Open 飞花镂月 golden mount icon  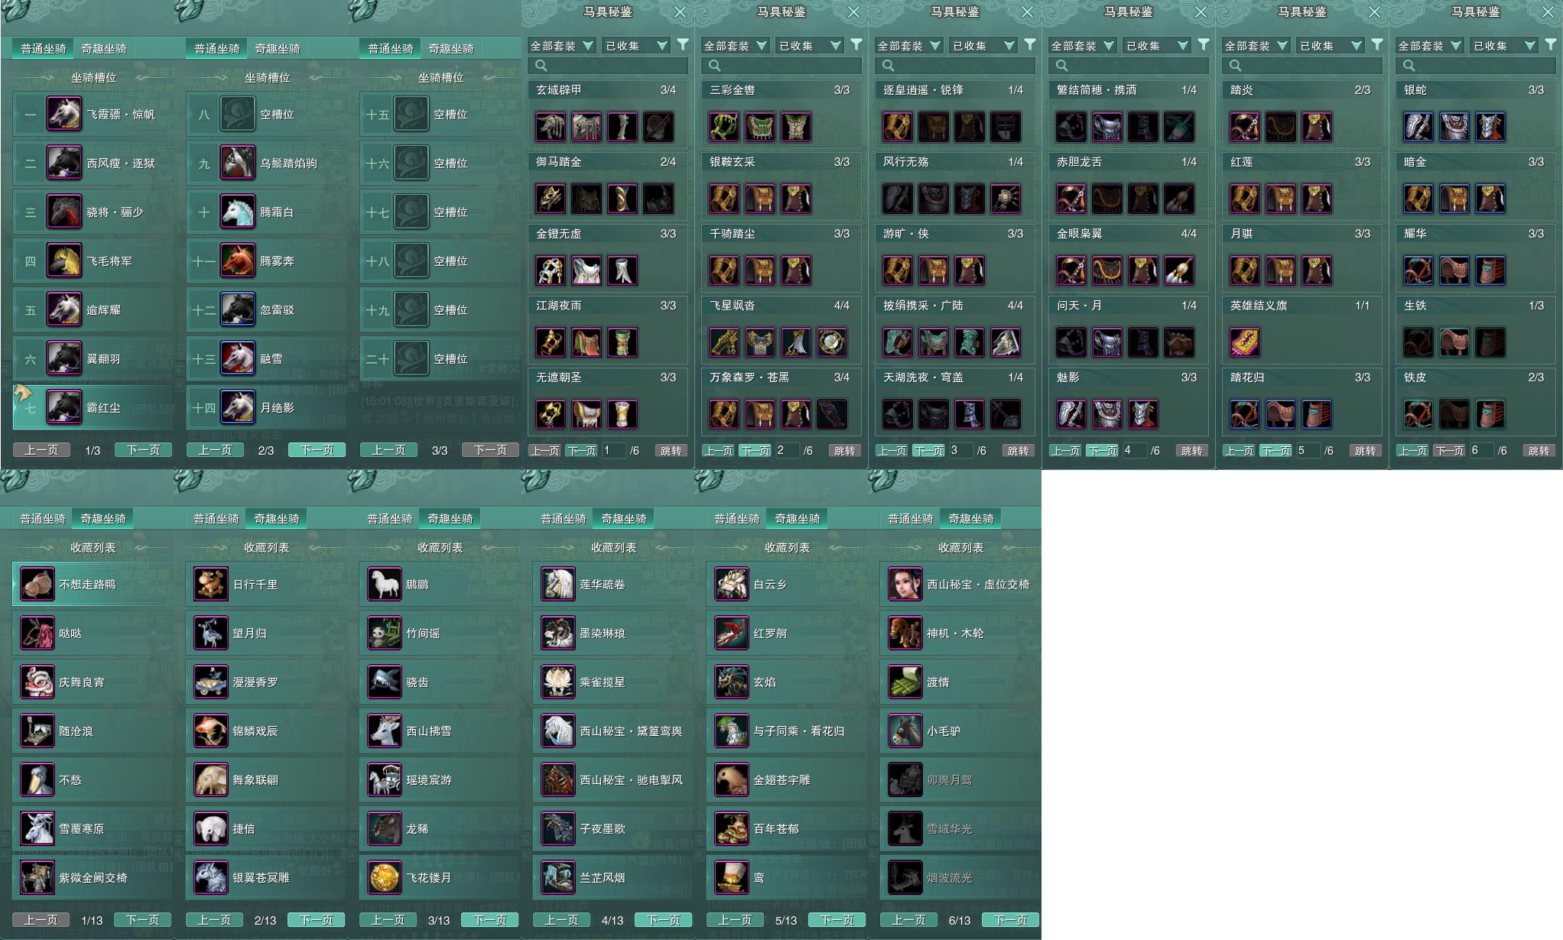tap(385, 877)
